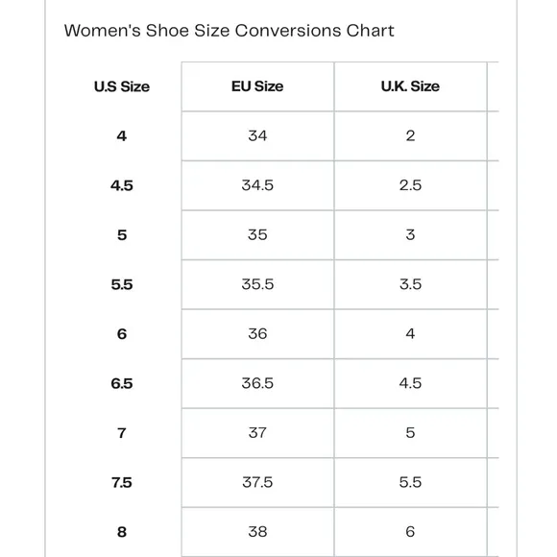557x557 pixels.
Task: Click the Women's Shoe Size Conversions Chart title
Action: click(x=229, y=31)
